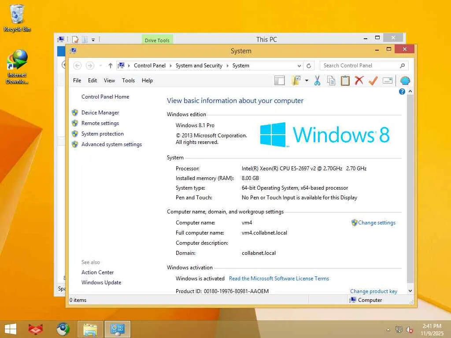451x338 pixels.
Task: Click properties icon in This PC title bar
Action: point(75,40)
